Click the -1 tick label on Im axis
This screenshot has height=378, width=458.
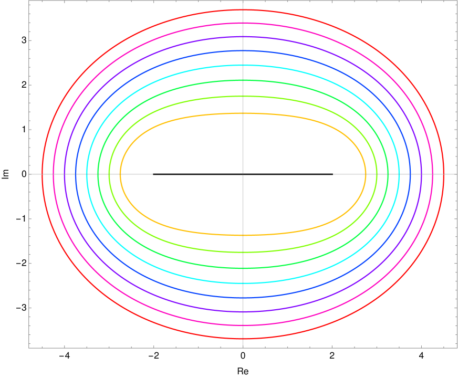[21, 219]
